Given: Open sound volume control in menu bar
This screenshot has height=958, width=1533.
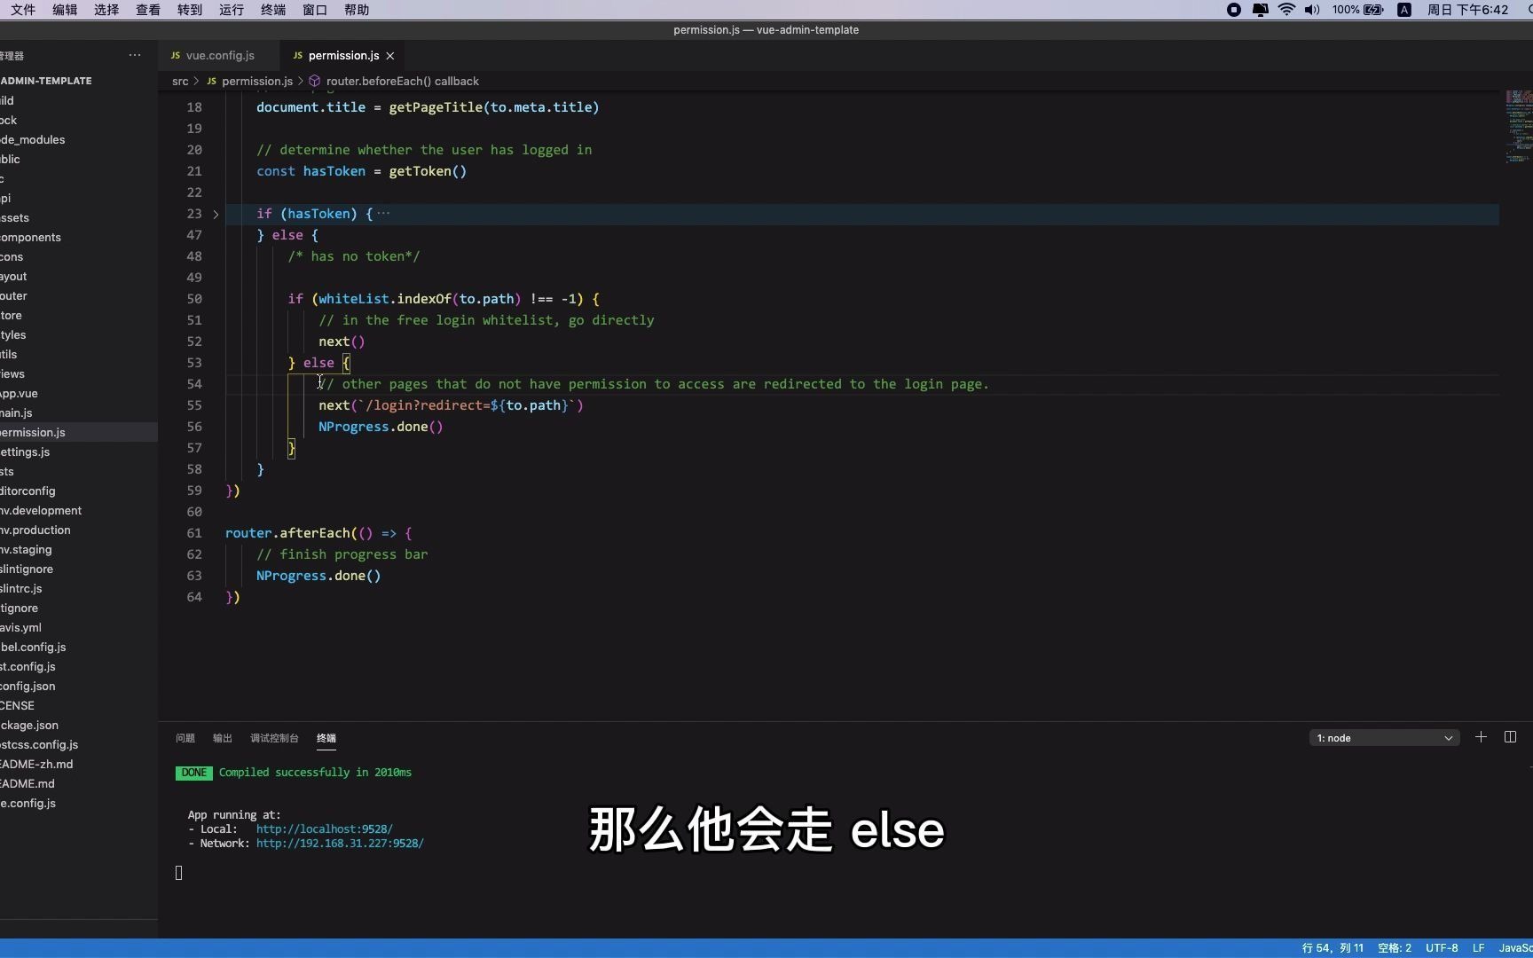Looking at the screenshot, I should click(1312, 10).
